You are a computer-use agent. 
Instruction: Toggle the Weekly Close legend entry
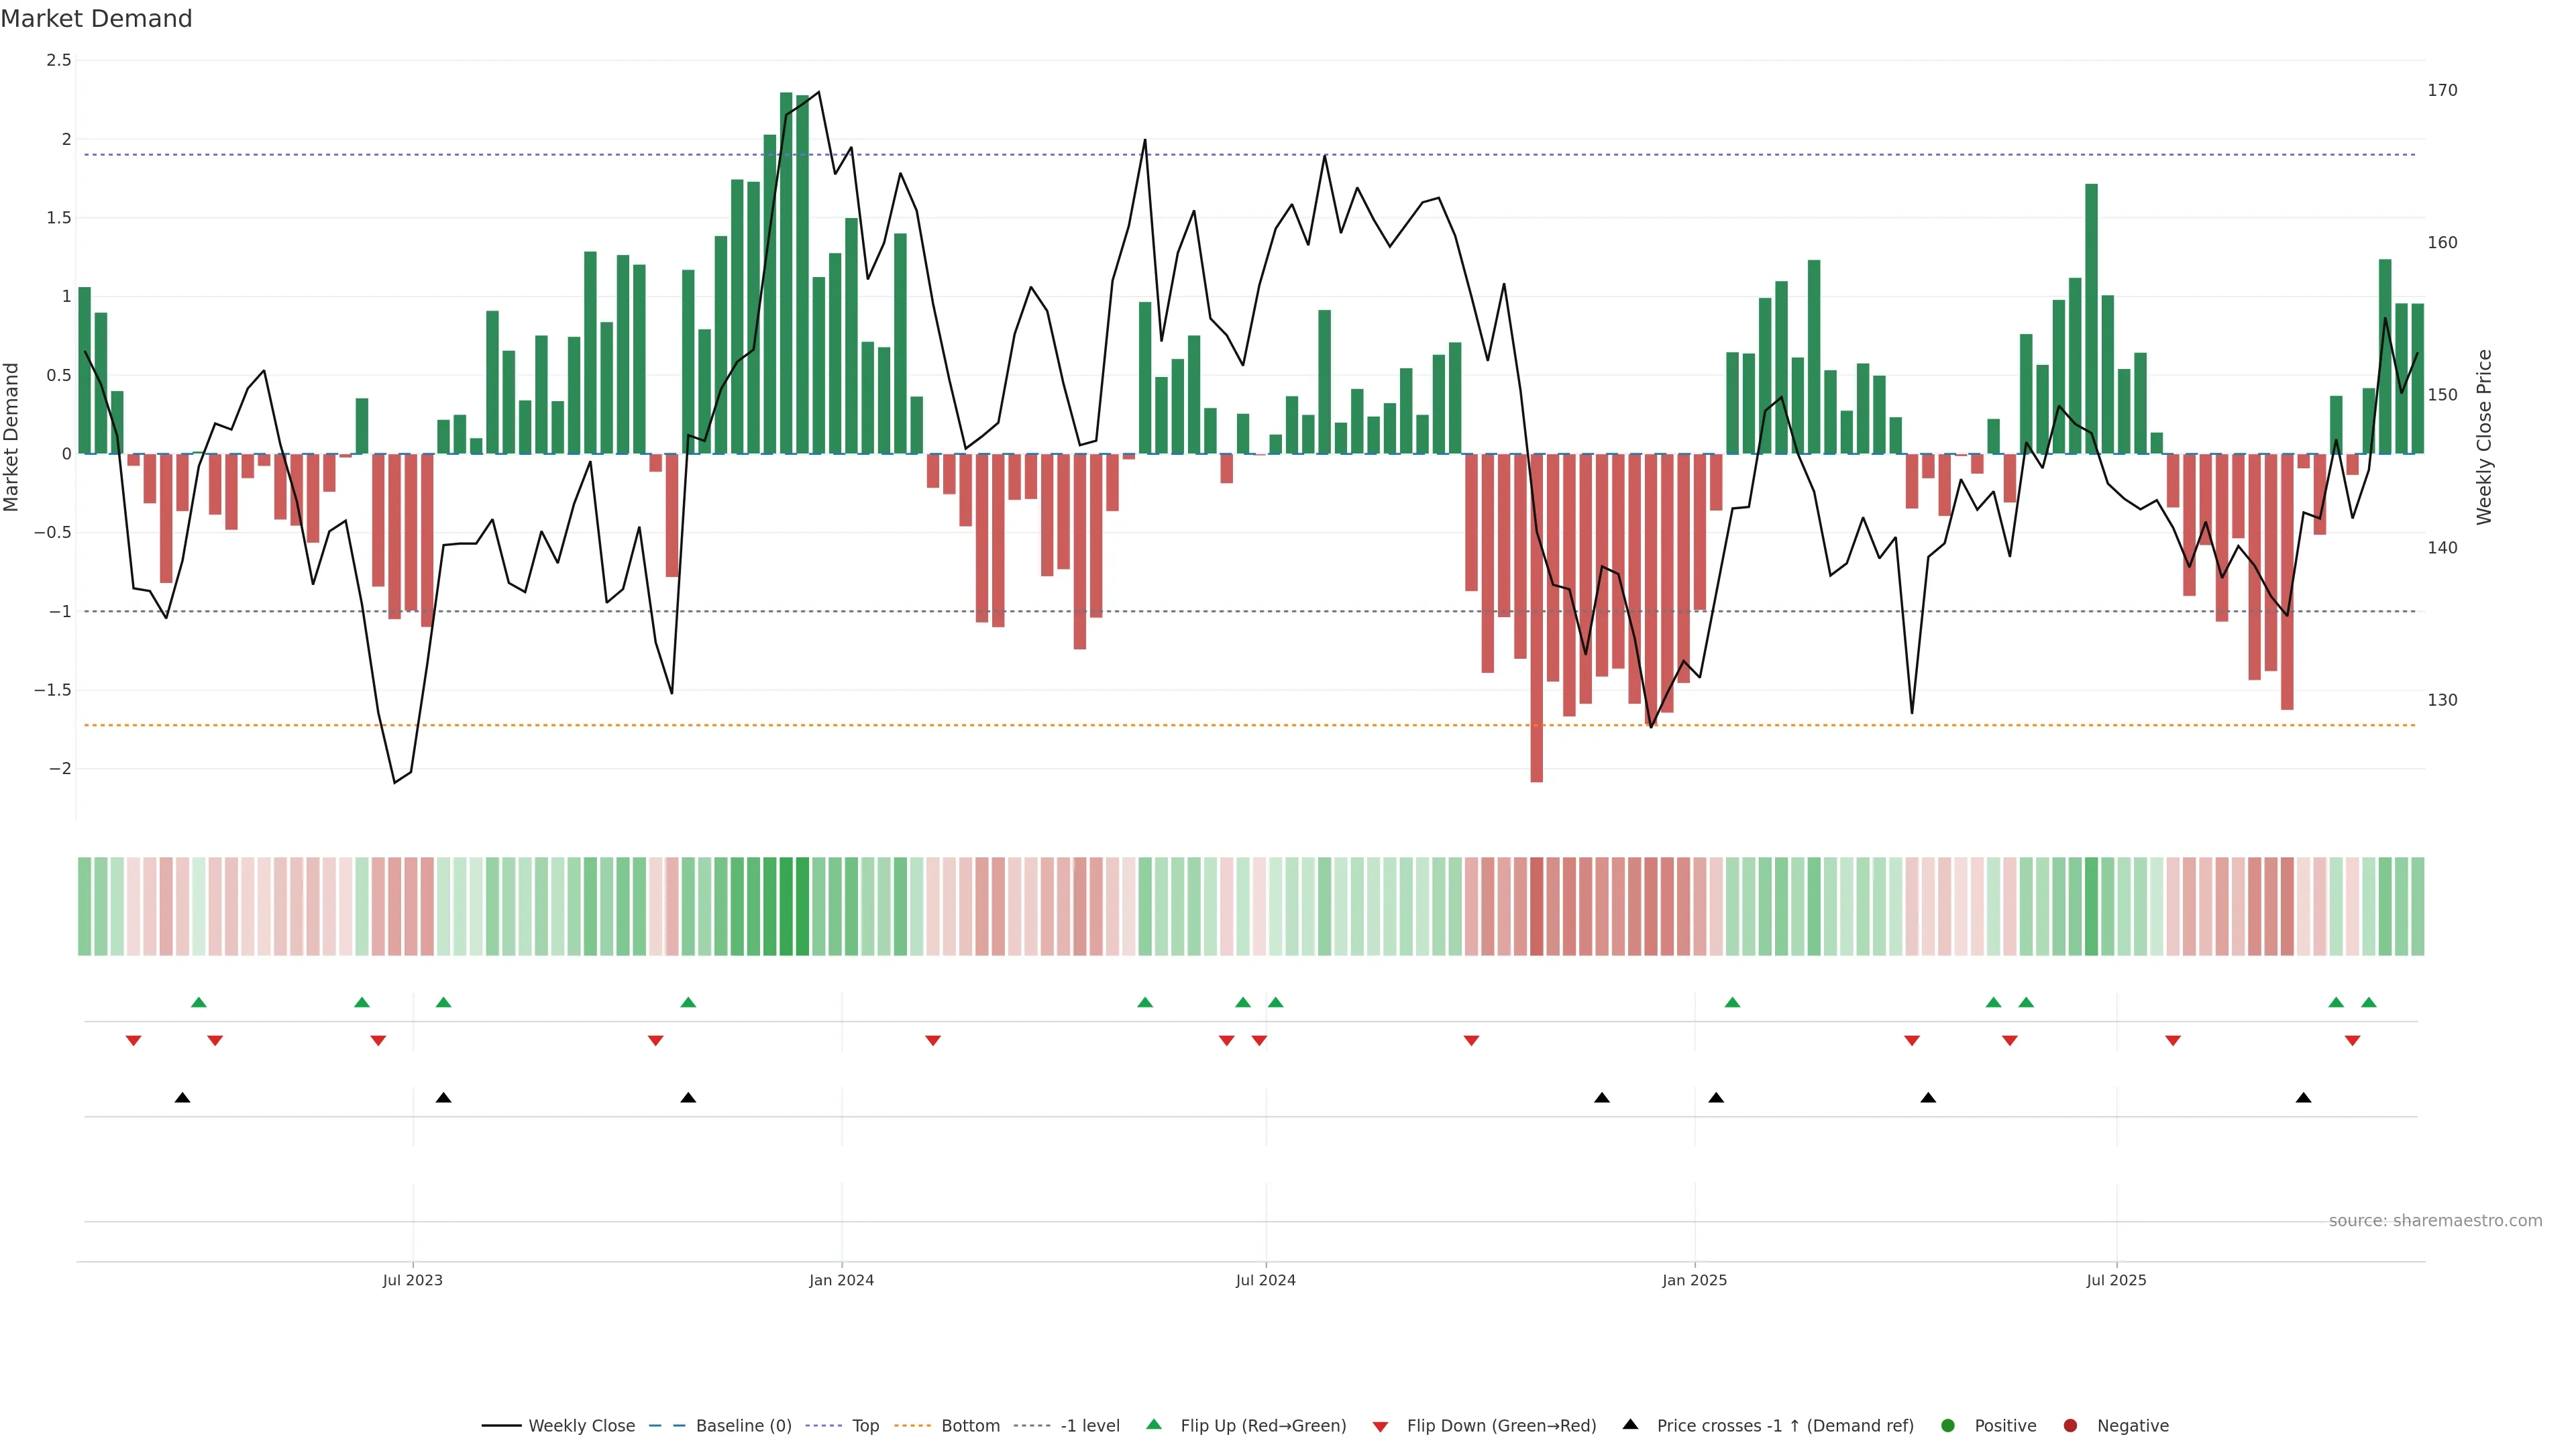point(581,1426)
